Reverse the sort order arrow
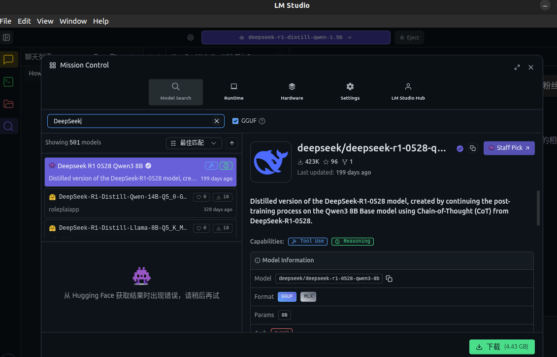Viewport: 557px width, 357px height. [231, 143]
